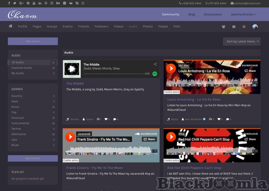Screen dimensions: 269x191
Task: Click the Facebook icon in top bar
Action: [9, 3]
